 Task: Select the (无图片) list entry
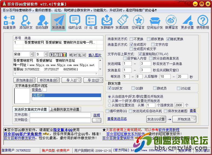click(x=66, y=95)
